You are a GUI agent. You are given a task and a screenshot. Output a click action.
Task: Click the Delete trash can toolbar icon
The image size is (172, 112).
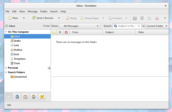pyautogui.click(x=142, y=18)
